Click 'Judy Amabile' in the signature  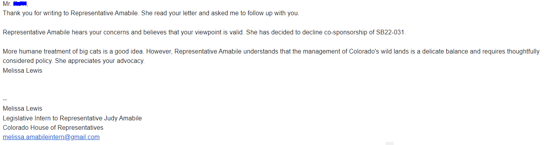pyautogui.click(x=124, y=118)
